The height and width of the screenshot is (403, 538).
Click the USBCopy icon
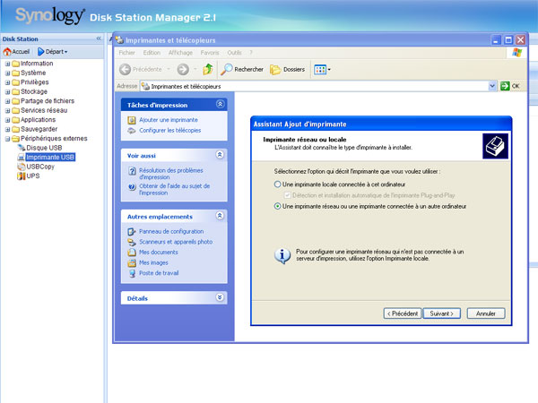tap(22, 167)
